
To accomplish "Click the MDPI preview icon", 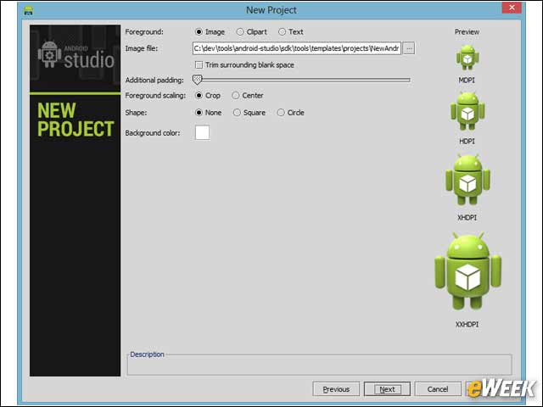I will pos(467,57).
